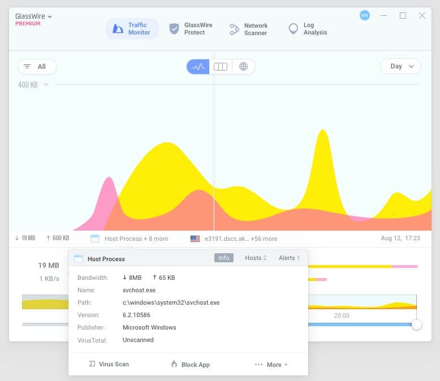
Task: Click the version 6.2.10586 value
Action: (136, 315)
